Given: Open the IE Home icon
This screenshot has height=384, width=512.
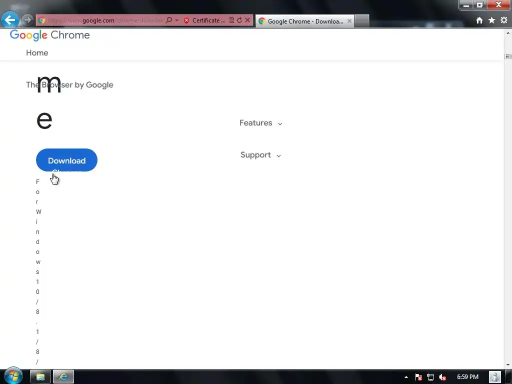Looking at the screenshot, I should click(x=479, y=20).
